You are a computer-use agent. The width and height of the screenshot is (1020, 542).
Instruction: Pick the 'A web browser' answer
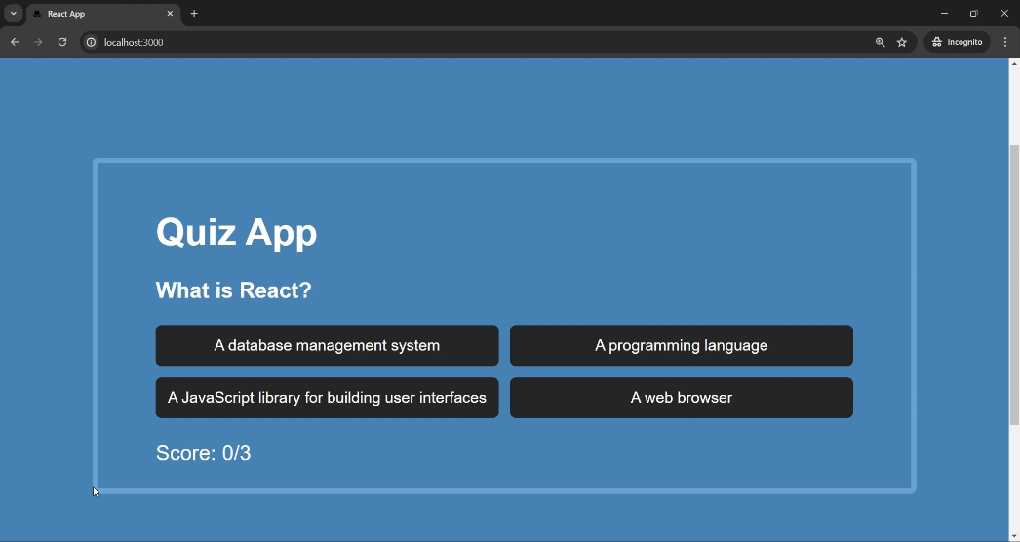[x=681, y=398]
